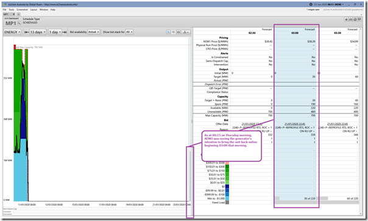
Task: Click the camera snapshot chart icon
Action: 179,32
